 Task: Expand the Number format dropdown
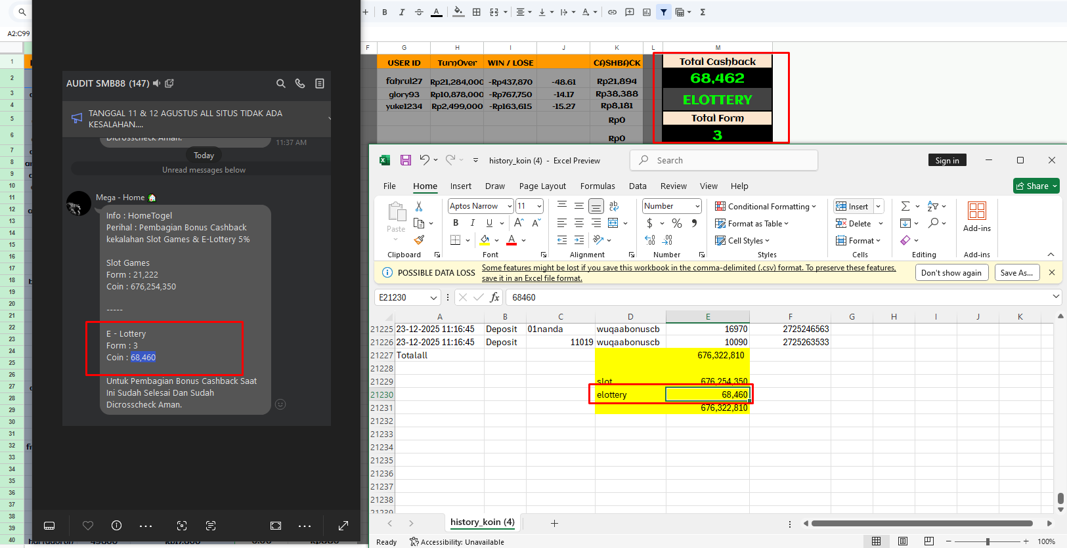[x=697, y=206]
